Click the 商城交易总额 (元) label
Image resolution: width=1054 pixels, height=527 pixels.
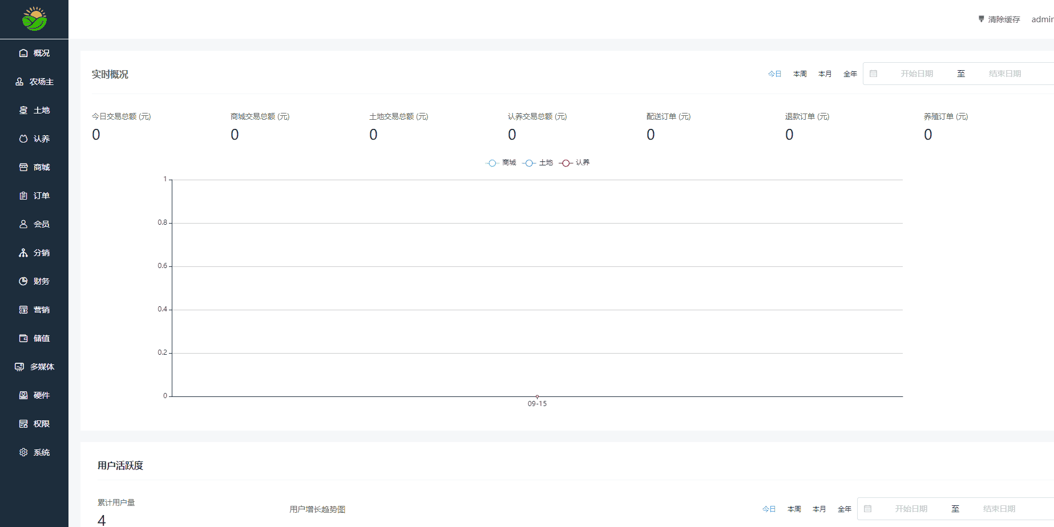pos(260,116)
